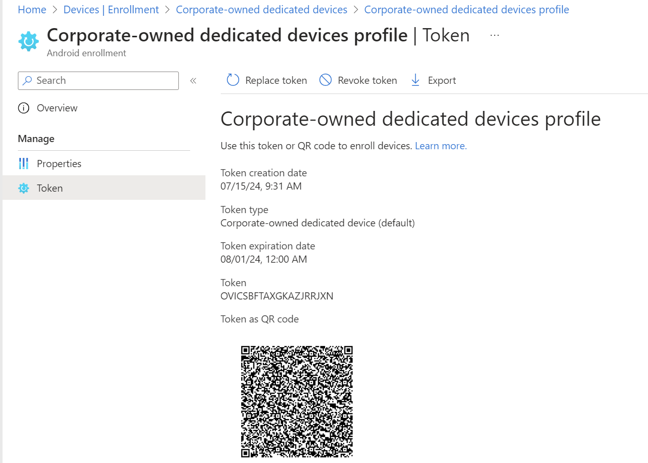Expand the Devices | Enrollment breadcrumb
648x463 pixels.
tap(111, 9)
